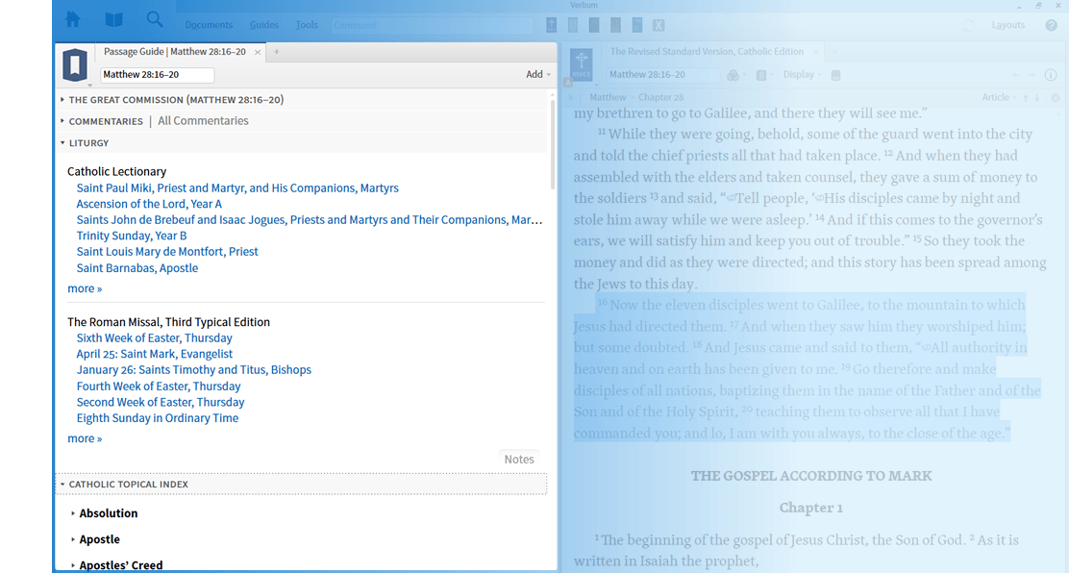This screenshot has width=1069, height=573.
Task: Click the Search magnifier icon
Action: pyautogui.click(x=155, y=20)
